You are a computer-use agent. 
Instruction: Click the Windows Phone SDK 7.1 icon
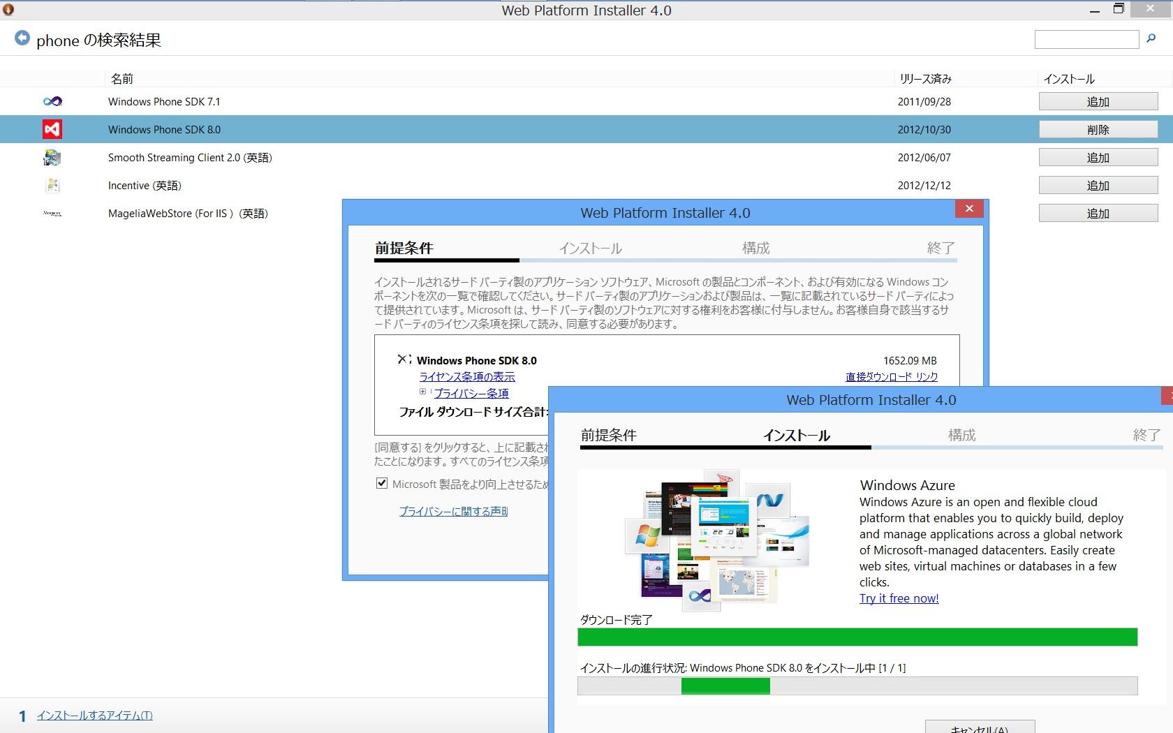pos(52,101)
